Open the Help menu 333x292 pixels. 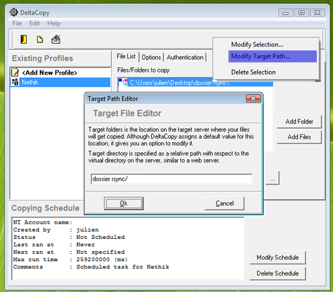[x=54, y=23]
